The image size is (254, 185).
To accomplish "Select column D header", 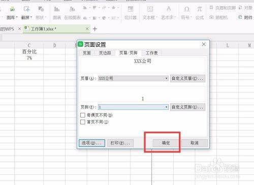I will [x=54, y=45].
